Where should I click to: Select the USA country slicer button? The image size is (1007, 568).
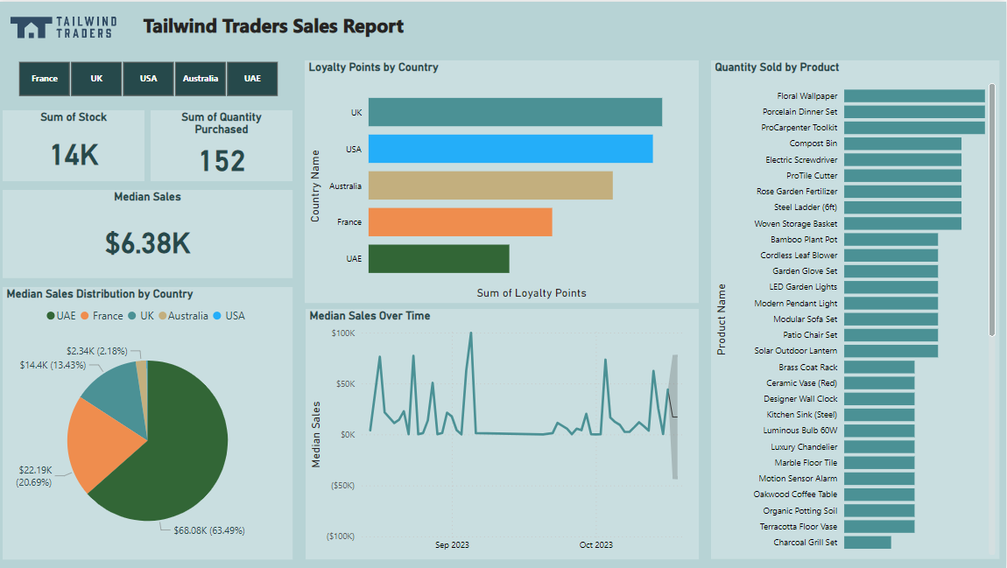[x=148, y=79]
